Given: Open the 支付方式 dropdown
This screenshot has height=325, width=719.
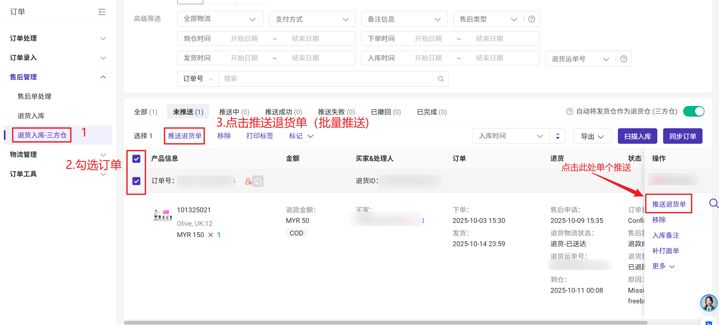Looking at the screenshot, I should click(312, 19).
